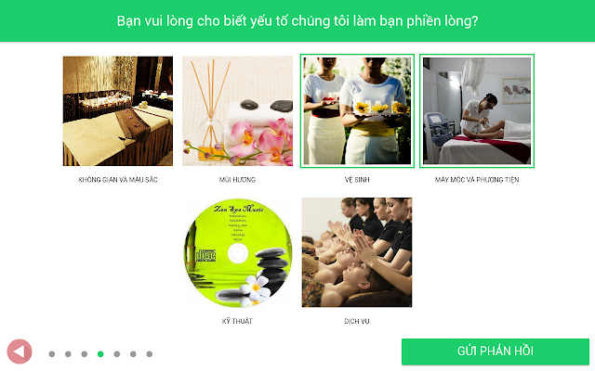The height and width of the screenshot is (371, 595).
Task: Go to the first page dot
Action: 52,354
